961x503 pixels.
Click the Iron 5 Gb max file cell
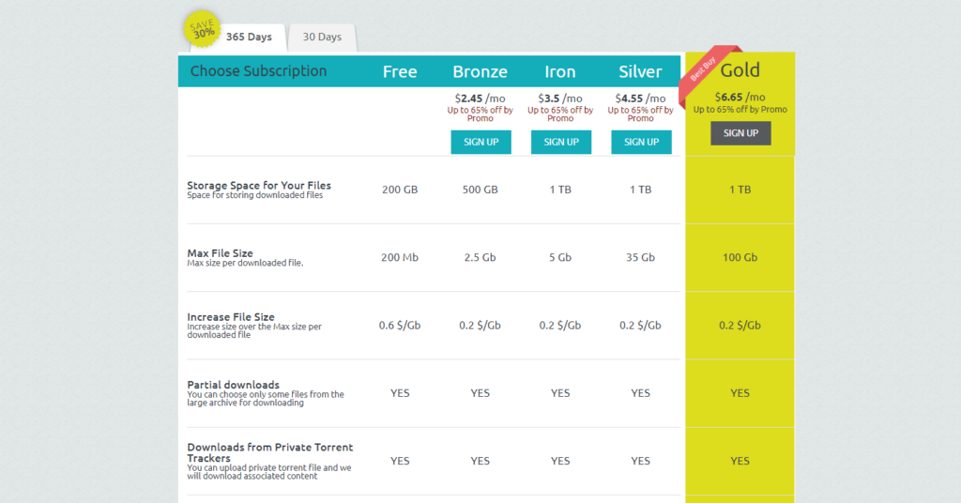[x=560, y=258]
